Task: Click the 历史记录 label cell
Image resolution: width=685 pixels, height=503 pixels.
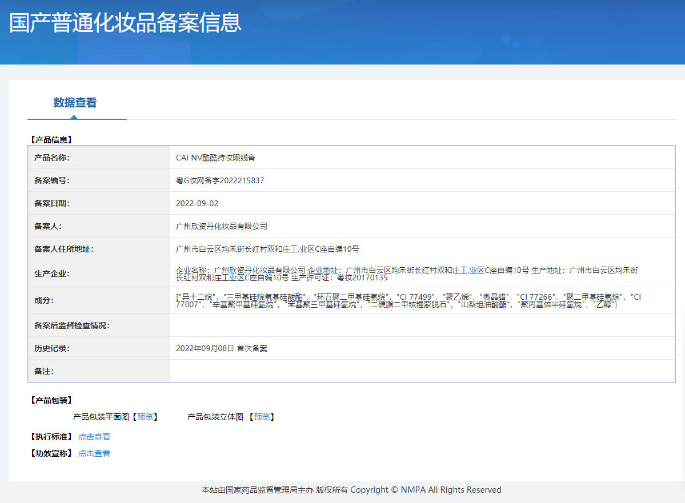Action: (99, 348)
